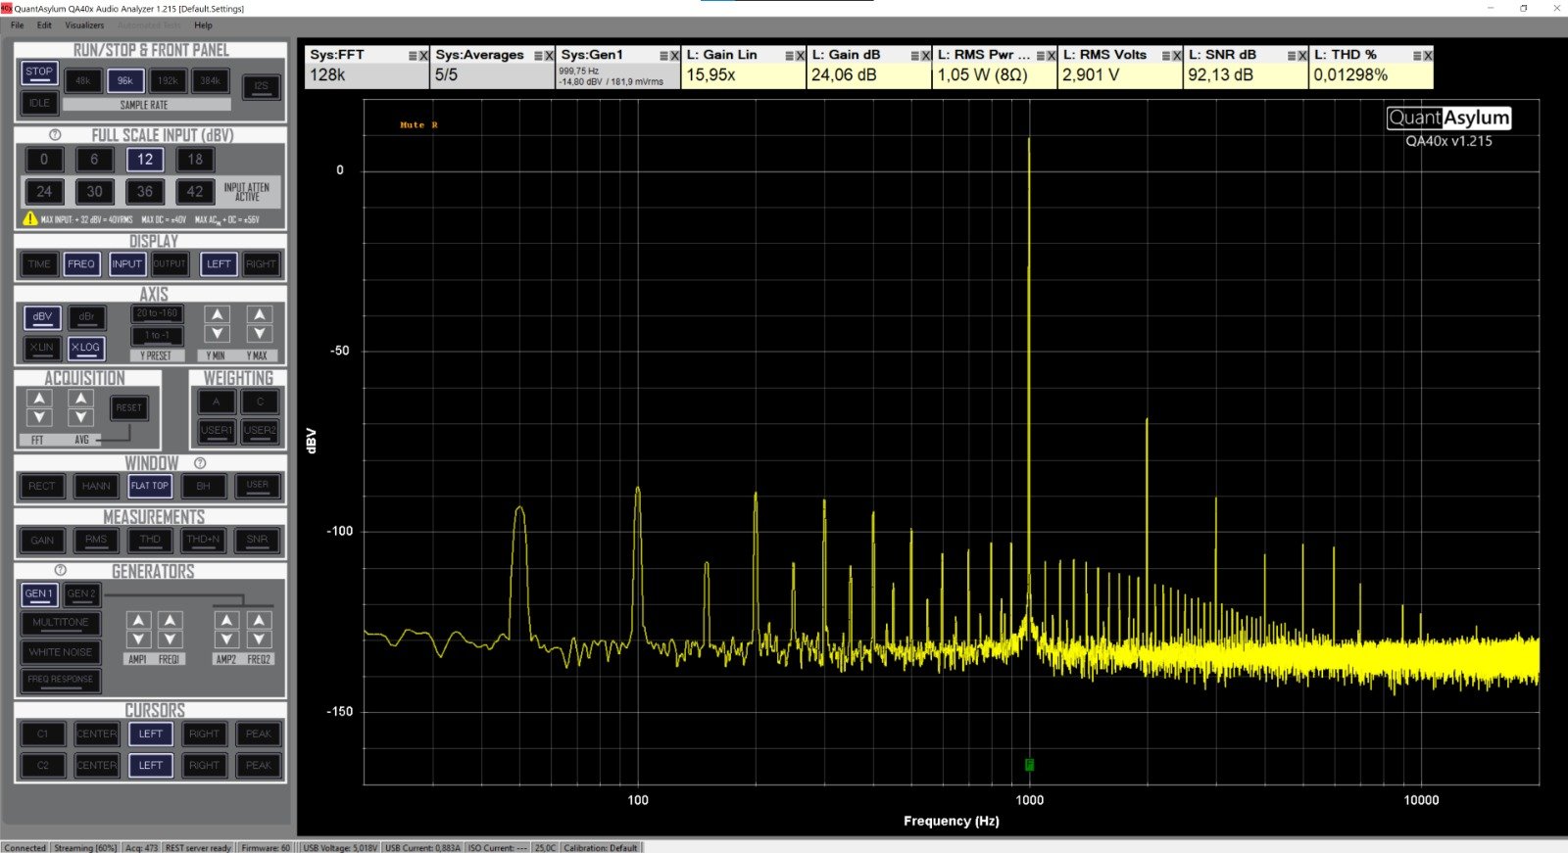Click the 20 to -160 Y preset
The width and height of the screenshot is (1568, 853).
coord(157,314)
